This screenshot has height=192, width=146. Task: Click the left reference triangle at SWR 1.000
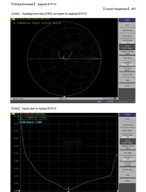pyautogui.click(x=20, y=191)
